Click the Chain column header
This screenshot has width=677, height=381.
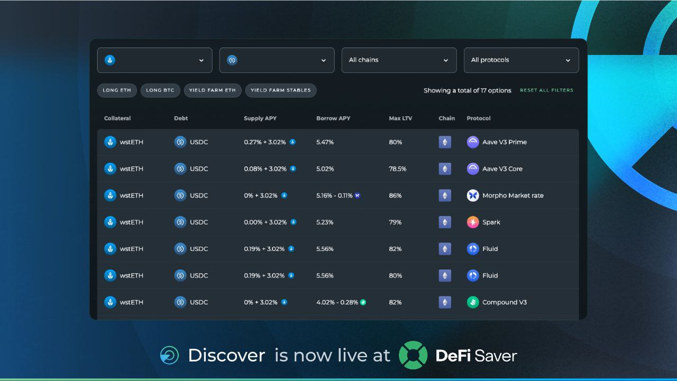(x=447, y=118)
